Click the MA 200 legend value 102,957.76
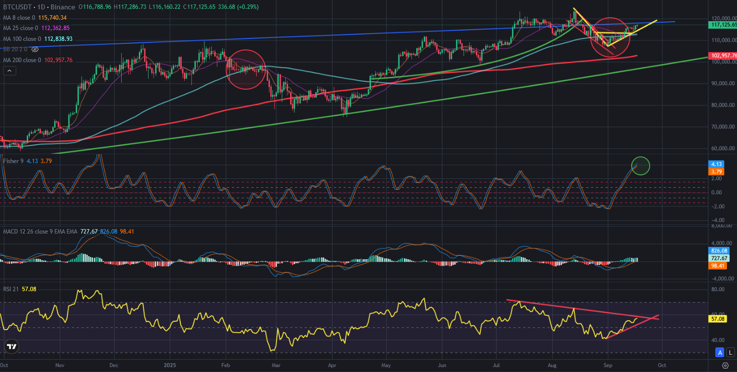737x372 pixels. pos(59,60)
